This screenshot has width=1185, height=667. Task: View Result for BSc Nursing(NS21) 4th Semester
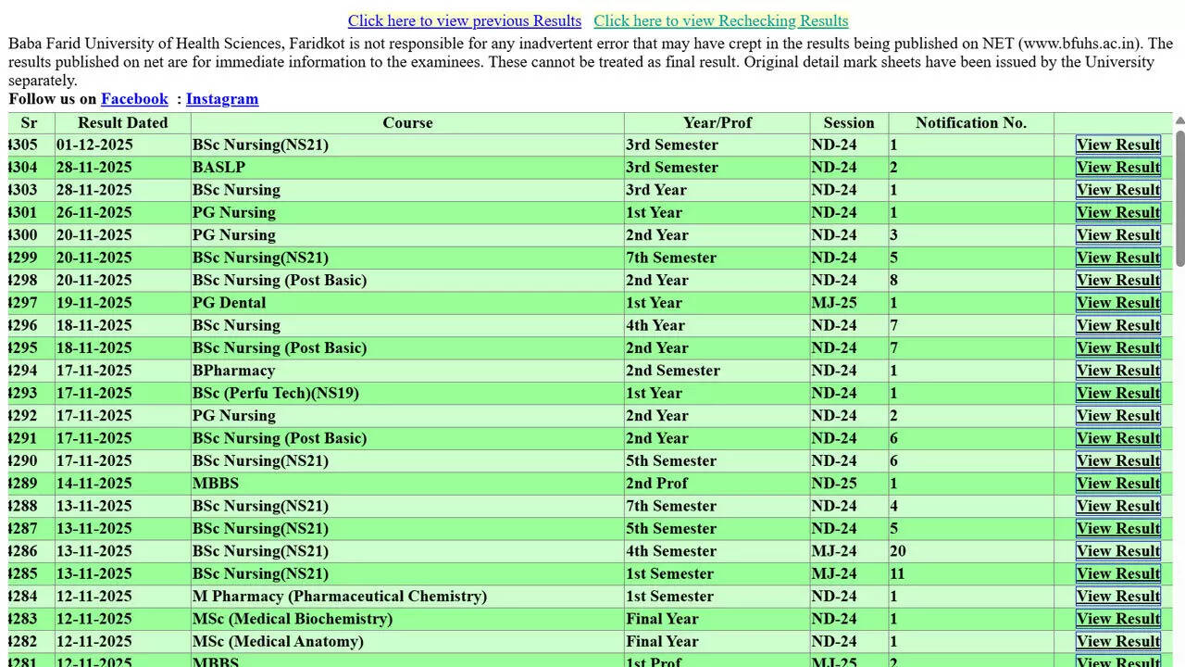pyautogui.click(x=1117, y=551)
